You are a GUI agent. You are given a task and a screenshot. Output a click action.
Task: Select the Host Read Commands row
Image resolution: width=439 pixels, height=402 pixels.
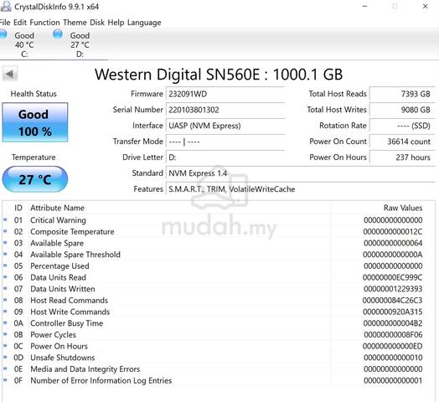(213, 301)
